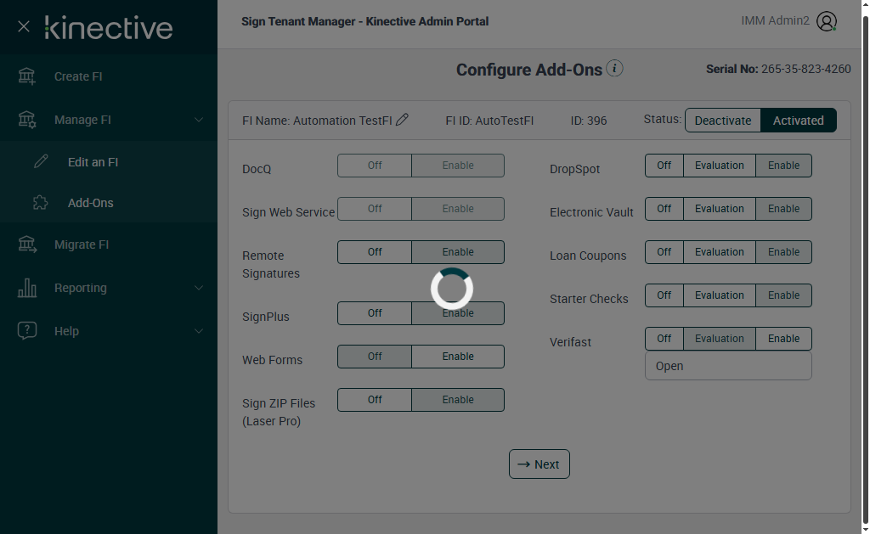
Task: Set Sign ZIP Files to Enable
Action: [458, 399]
